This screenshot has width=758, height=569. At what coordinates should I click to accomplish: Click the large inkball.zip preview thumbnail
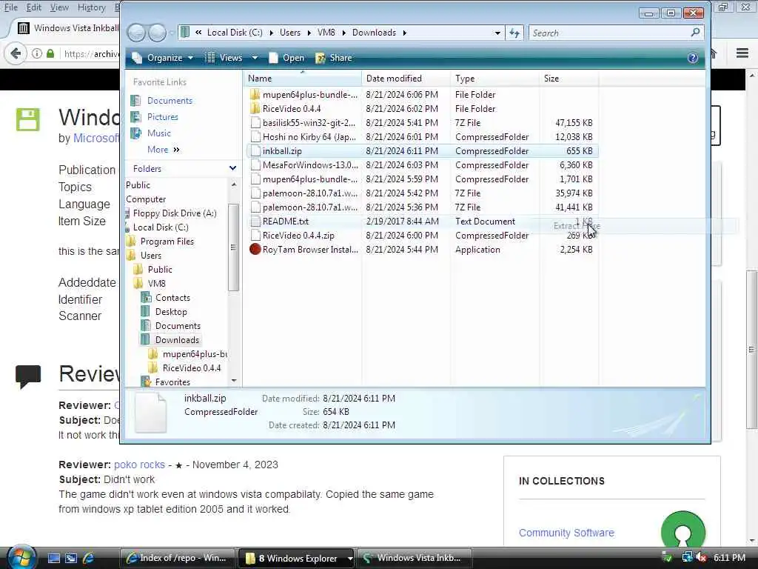click(x=151, y=412)
